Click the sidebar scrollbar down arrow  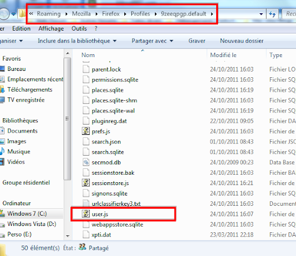point(68,236)
